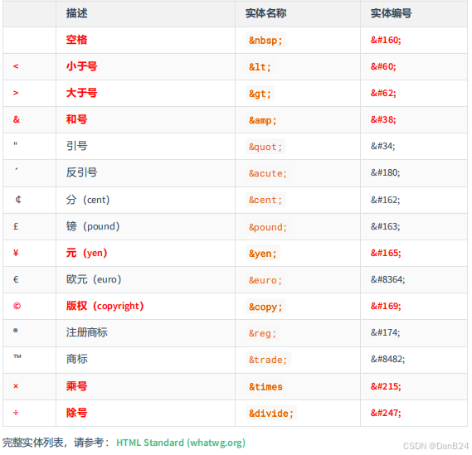
Task: Select the &#163; entity number
Action: (385, 226)
